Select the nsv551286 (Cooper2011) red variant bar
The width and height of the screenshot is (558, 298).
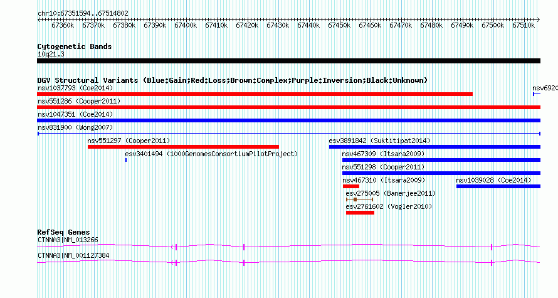click(x=288, y=107)
